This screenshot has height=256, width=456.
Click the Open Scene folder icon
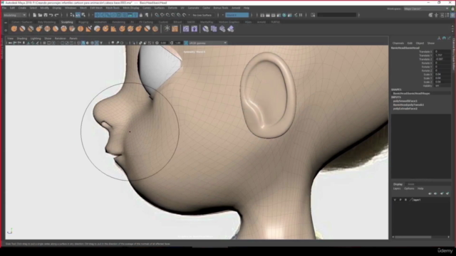[x=40, y=15]
